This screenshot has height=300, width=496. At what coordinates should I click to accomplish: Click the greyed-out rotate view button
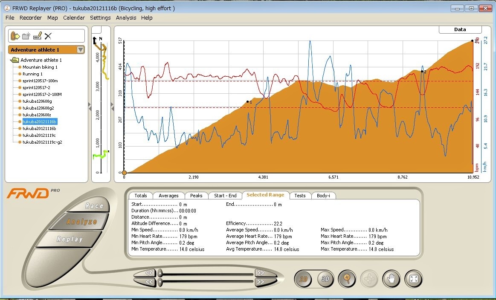(369, 279)
